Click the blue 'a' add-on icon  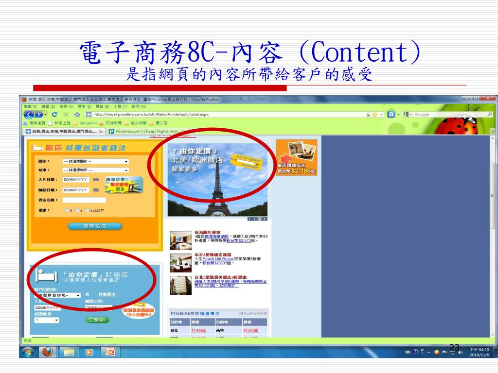391,114
